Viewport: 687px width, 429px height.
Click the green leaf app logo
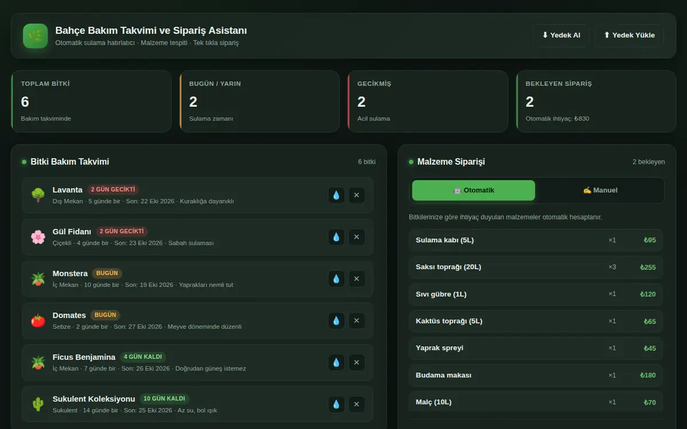click(x=35, y=35)
